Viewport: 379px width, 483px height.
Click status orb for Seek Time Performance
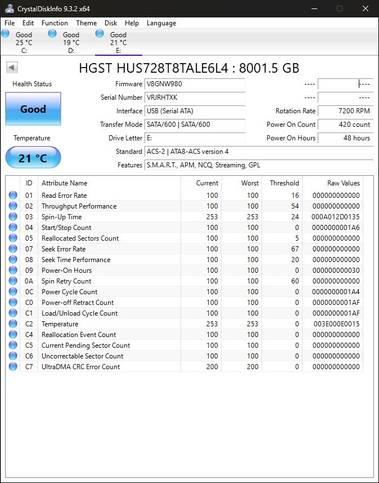13,259
